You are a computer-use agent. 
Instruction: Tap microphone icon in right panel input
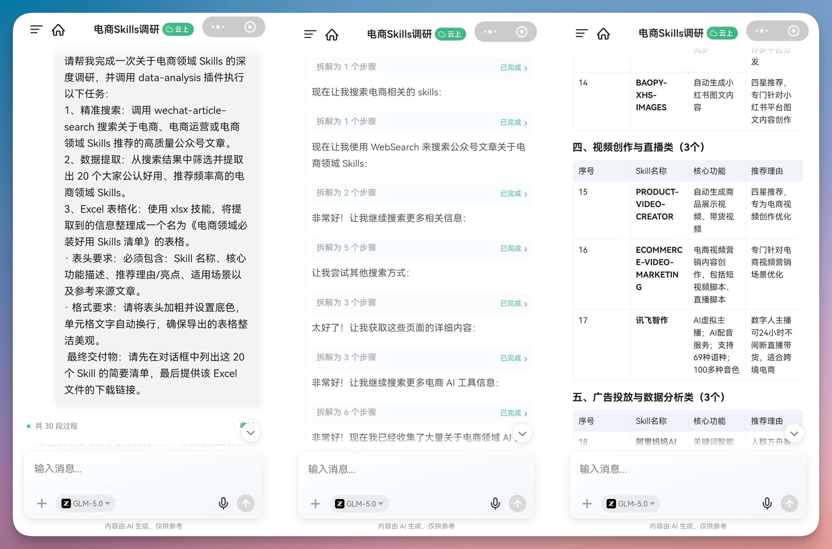coord(767,503)
